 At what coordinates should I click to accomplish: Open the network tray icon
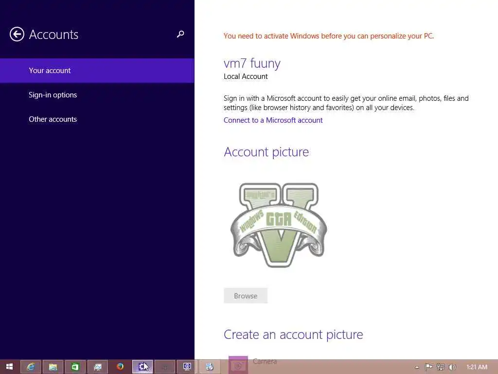440,367
